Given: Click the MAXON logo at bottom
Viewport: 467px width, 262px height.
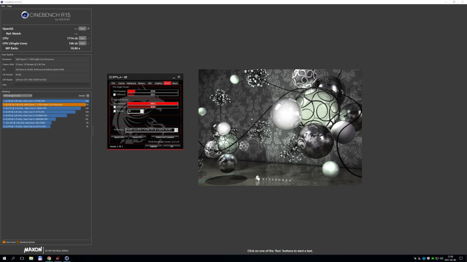Looking at the screenshot, I should (x=33, y=250).
